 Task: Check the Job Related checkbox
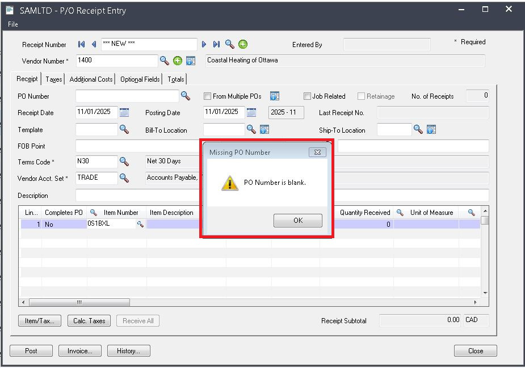click(308, 96)
